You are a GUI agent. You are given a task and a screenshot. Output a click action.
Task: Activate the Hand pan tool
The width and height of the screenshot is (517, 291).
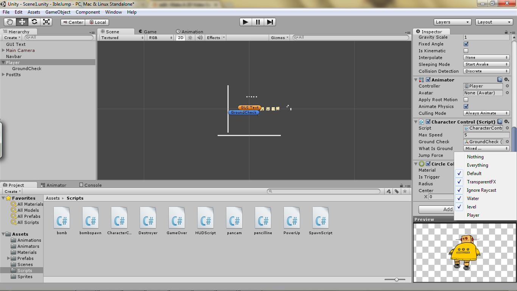[x=9, y=22]
